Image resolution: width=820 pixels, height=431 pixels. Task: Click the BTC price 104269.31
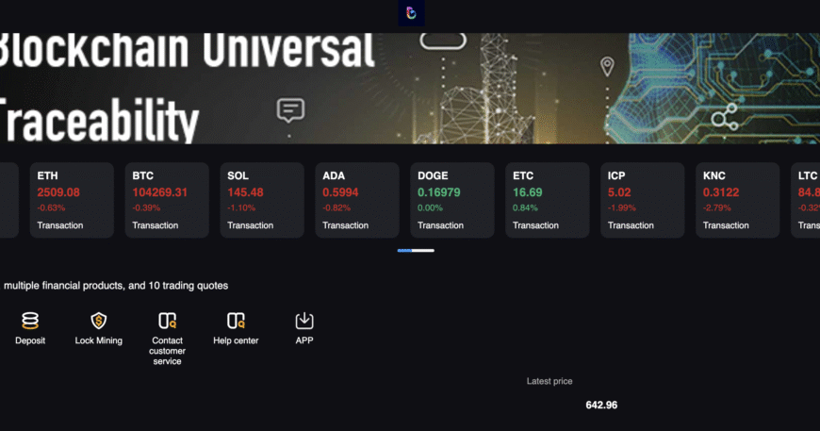[159, 192]
